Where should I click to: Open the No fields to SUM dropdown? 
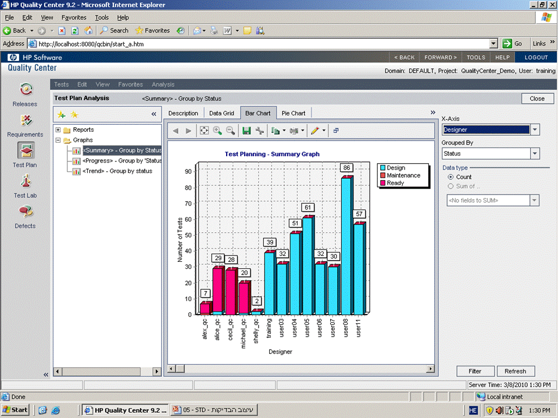tap(534, 200)
